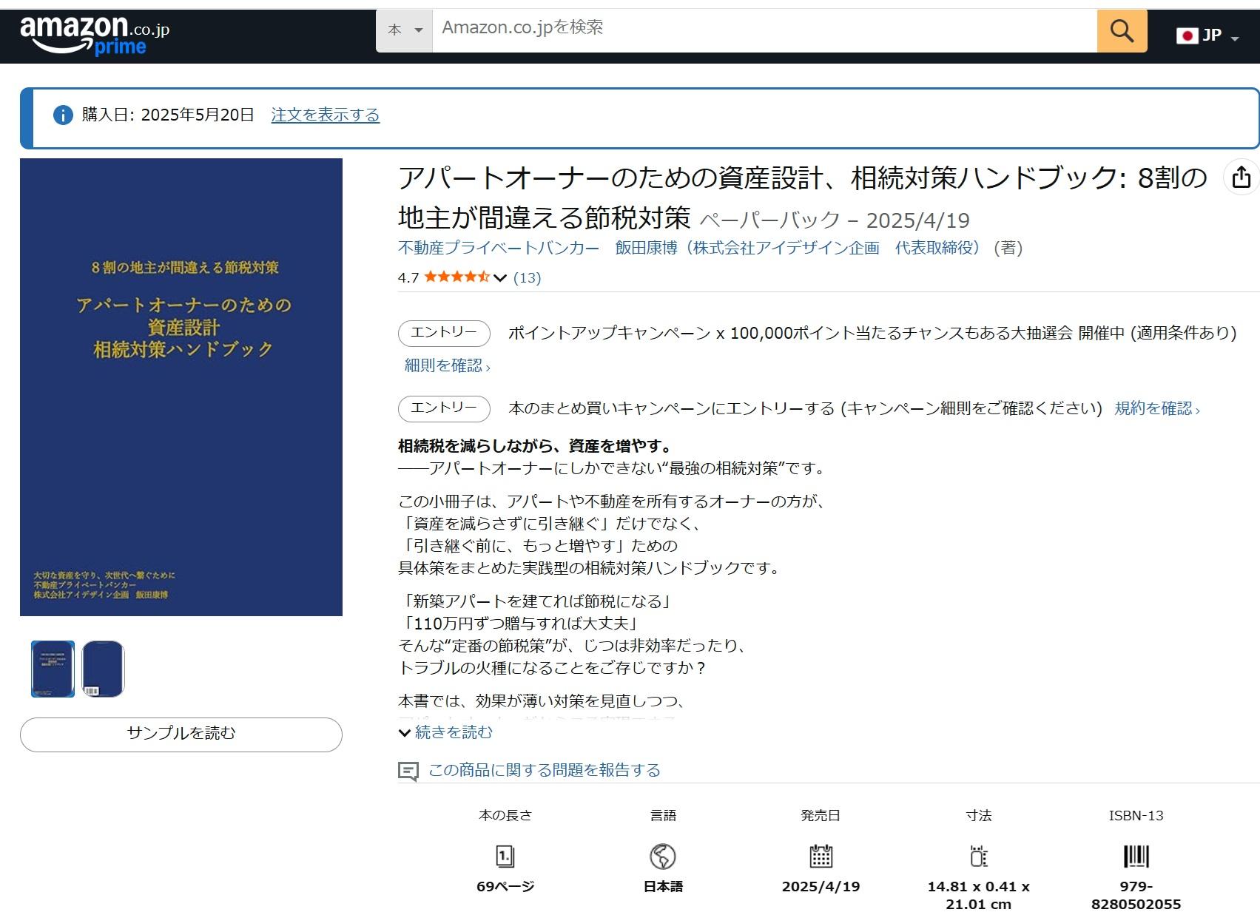This screenshot has height=915, width=1260.
Task: Click the first エントリー campaign button
Action: tap(444, 333)
